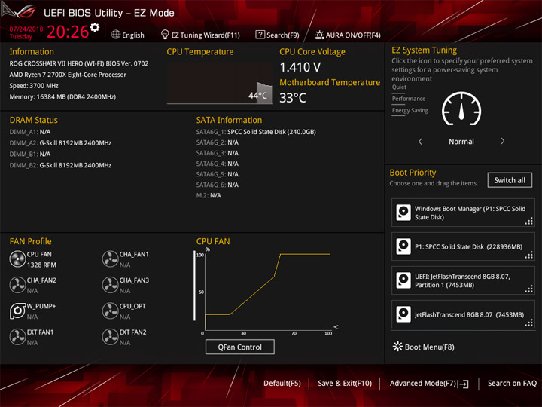The width and height of the screenshot is (542, 407).
Task: Select the CHA_FAN1 fan icon
Action: pos(110,259)
